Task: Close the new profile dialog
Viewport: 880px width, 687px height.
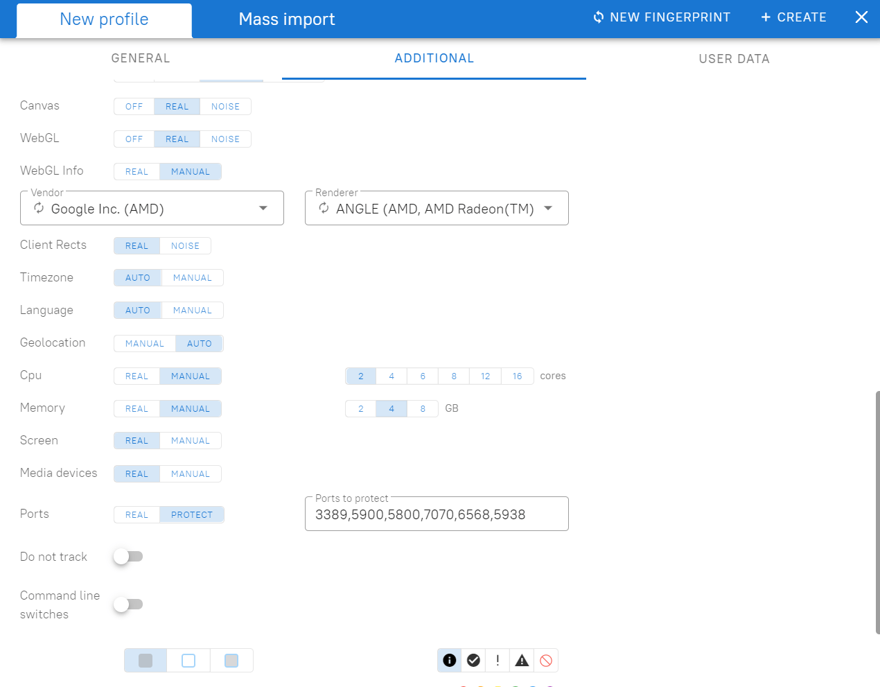Action: (861, 17)
